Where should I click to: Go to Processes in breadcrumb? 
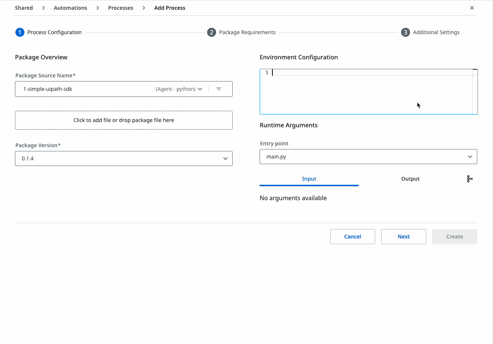tap(121, 8)
